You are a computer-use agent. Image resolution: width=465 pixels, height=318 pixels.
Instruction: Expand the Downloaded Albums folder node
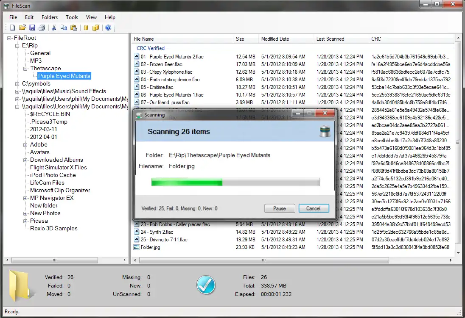(25, 160)
